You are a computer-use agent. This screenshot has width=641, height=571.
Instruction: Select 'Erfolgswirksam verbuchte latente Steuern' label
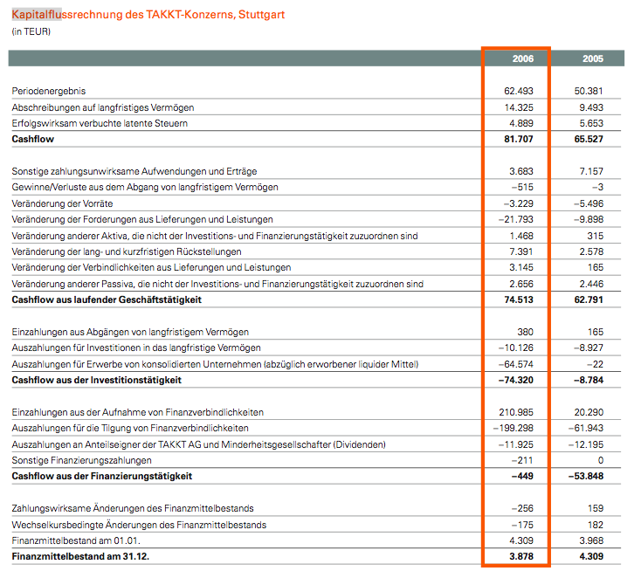tap(100, 123)
